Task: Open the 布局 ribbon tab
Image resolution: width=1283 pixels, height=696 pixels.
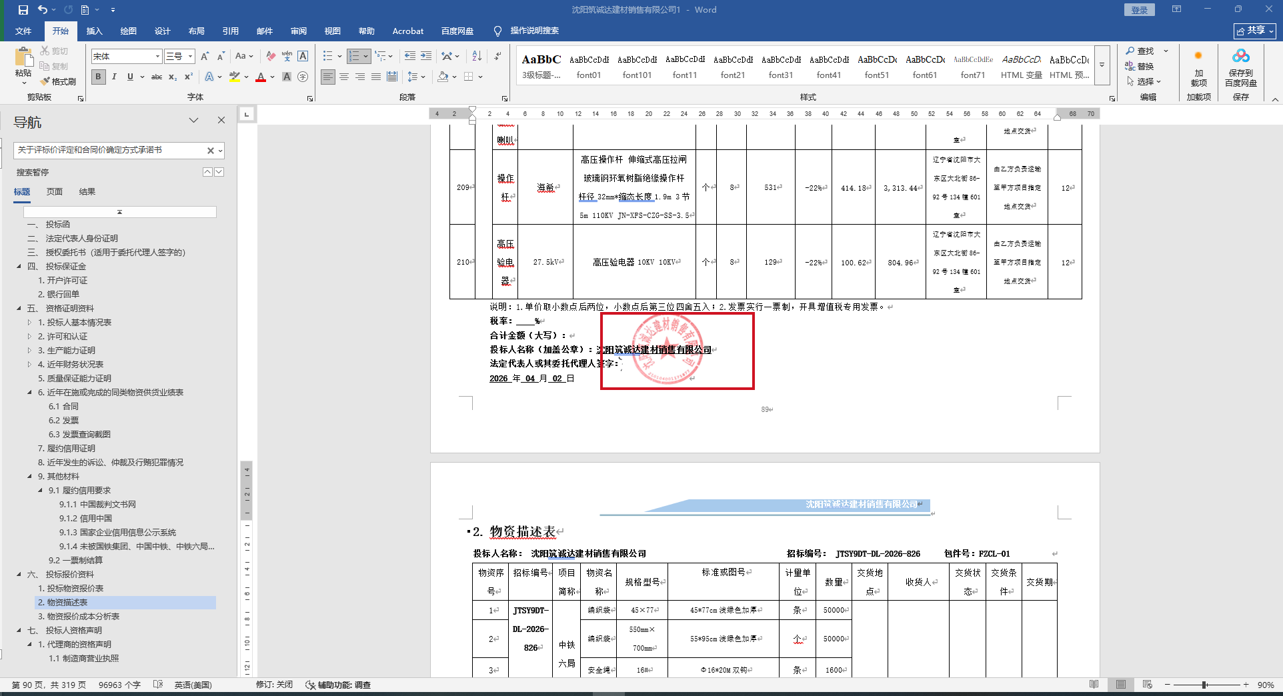Action: coord(197,31)
